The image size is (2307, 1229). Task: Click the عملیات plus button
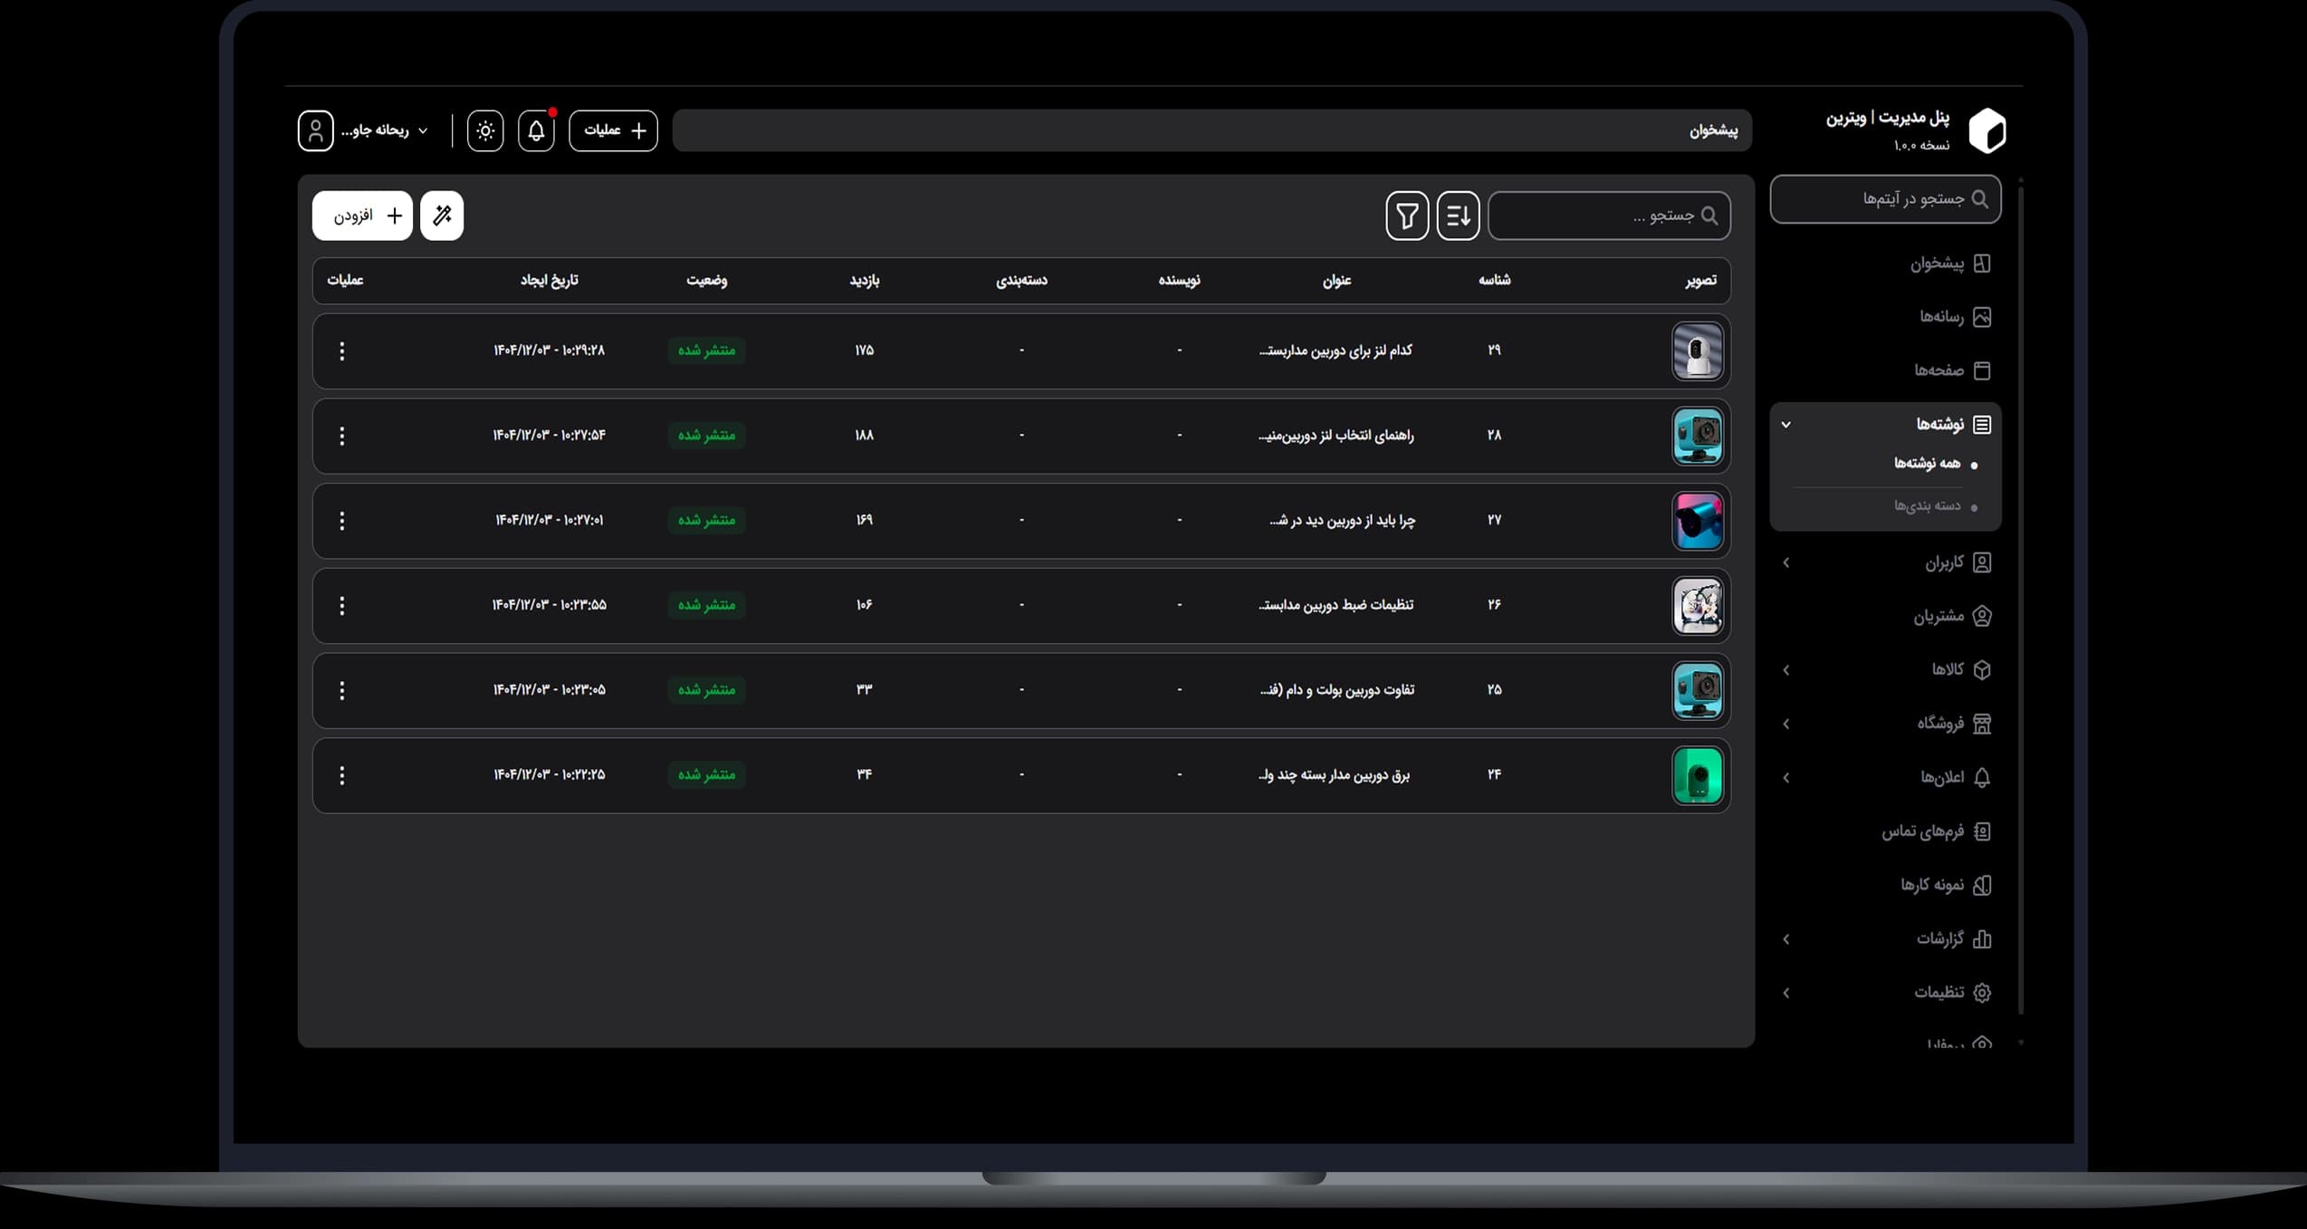613,130
